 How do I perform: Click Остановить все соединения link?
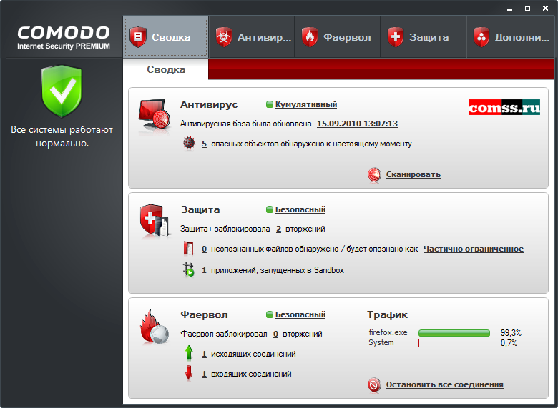[444, 384]
